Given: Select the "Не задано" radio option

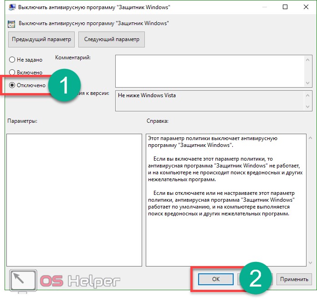Looking at the screenshot, I should coord(12,60).
